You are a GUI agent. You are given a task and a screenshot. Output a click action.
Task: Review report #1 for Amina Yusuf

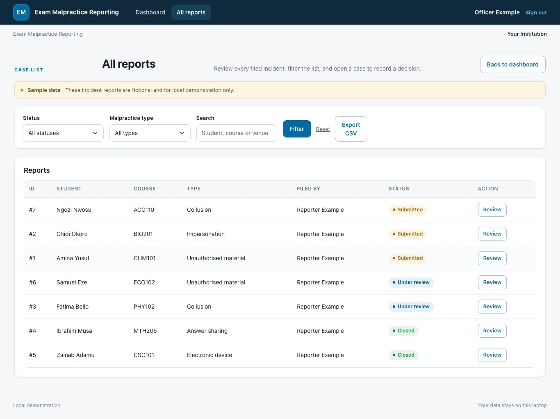pyautogui.click(x=492, y=258)
